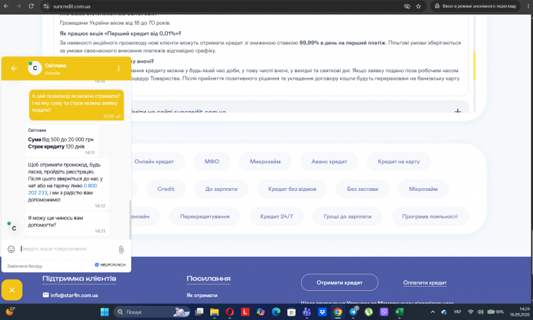Expand collapsed FAQ item with plus icon
533x320 pixels.
458,111
